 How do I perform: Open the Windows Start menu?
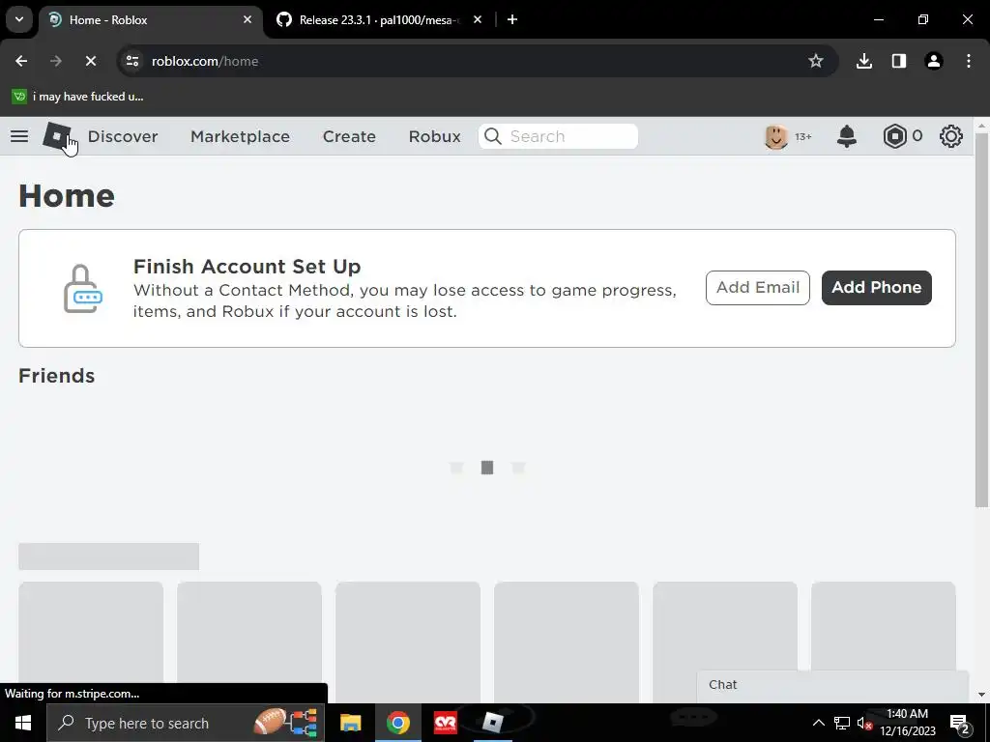point(23,723)
